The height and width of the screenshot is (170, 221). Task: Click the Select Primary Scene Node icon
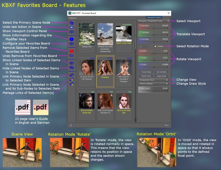[x=71, y=22]
